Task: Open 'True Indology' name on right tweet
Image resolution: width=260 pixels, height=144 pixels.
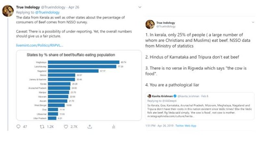Action: [166, 23]
